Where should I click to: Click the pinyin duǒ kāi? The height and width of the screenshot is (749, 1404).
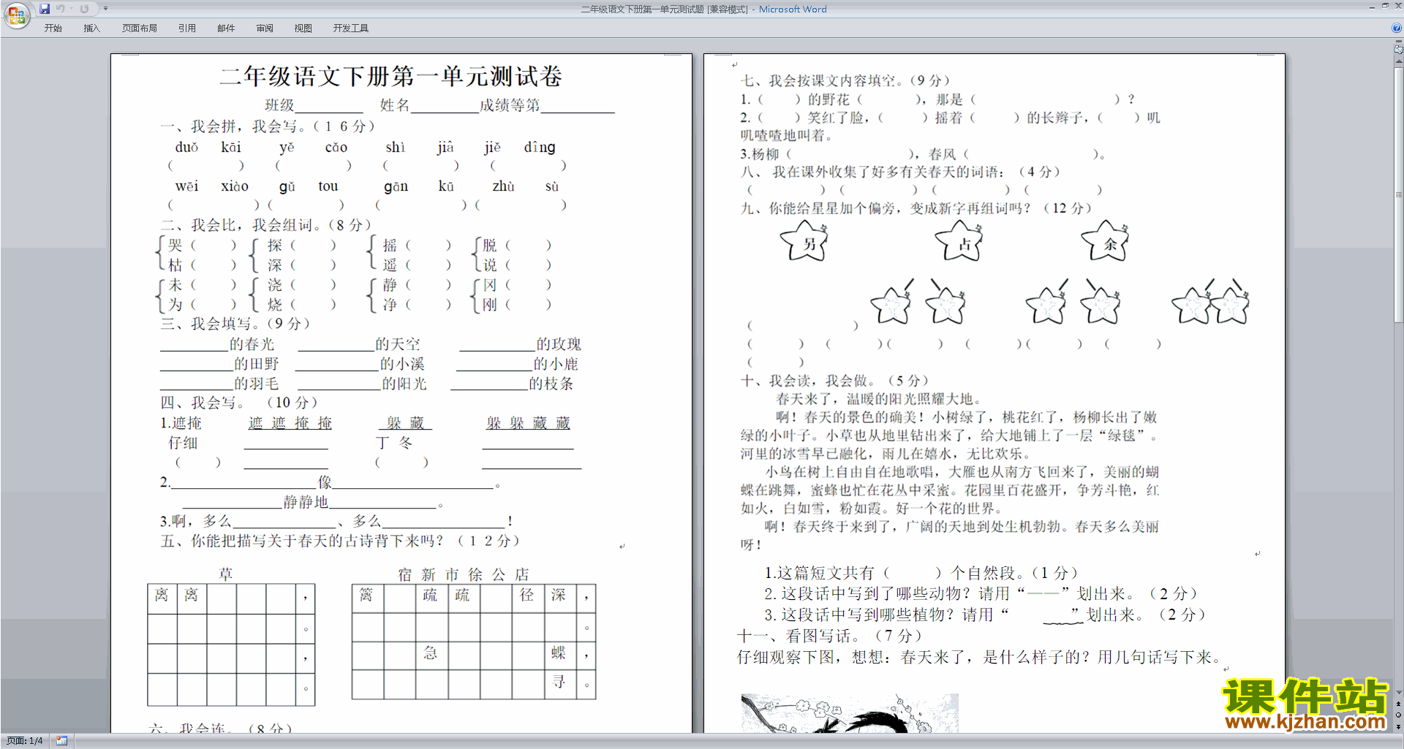208,147
